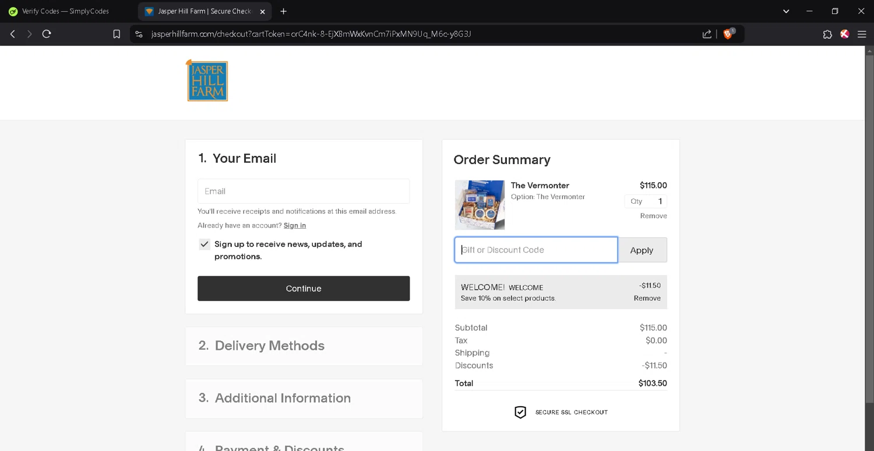Click the Subtotal value $115.00
Image resolution: width=874 pixels, height=451 pixels.
pos(653,328)
